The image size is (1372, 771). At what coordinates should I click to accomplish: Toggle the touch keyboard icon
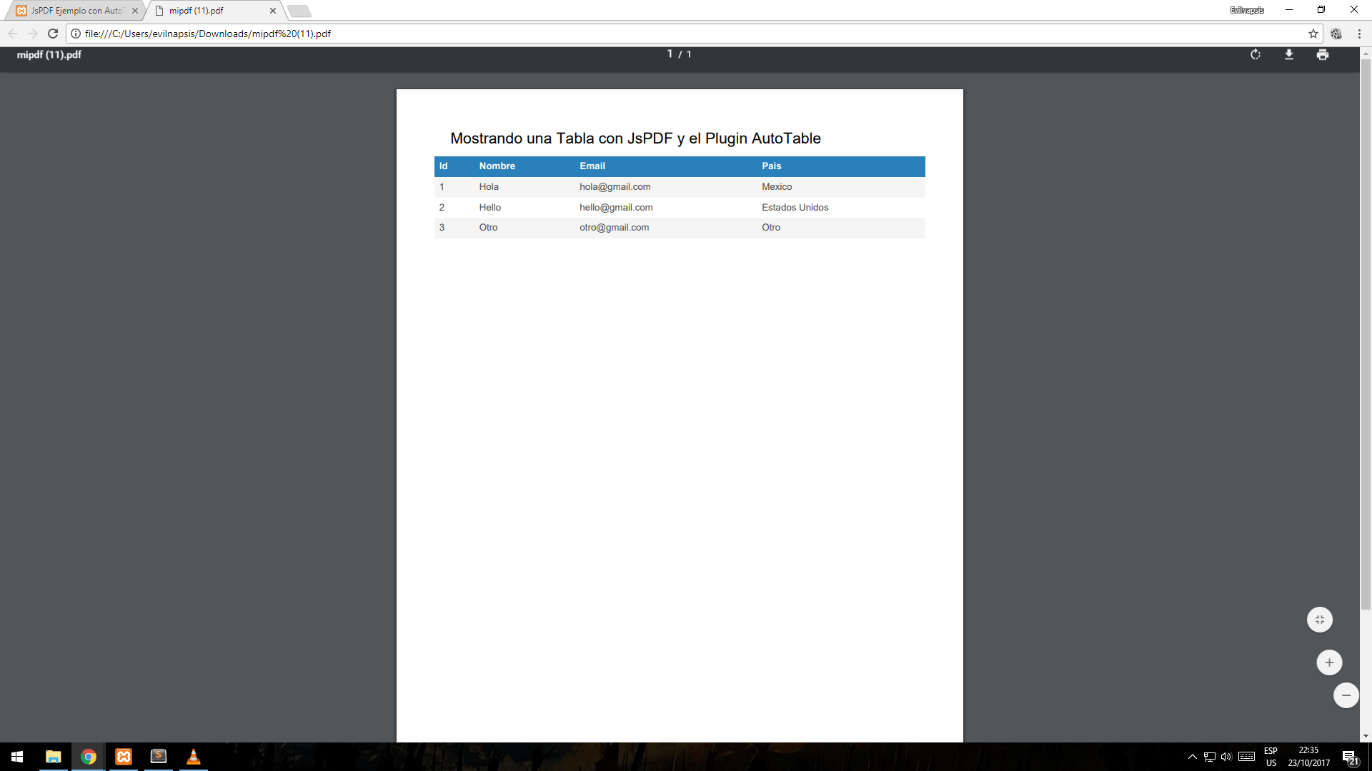[1247, 757]
